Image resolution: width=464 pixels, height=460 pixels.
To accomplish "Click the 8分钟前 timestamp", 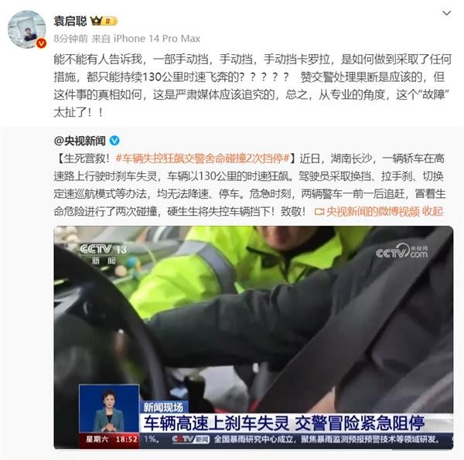I will click(x=70, y=39).
